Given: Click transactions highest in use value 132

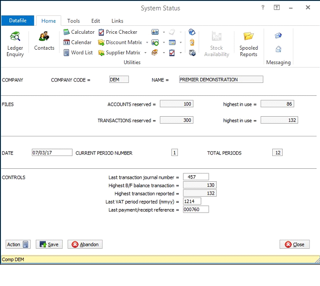Looking at the screenshot, I should point(279,120).
